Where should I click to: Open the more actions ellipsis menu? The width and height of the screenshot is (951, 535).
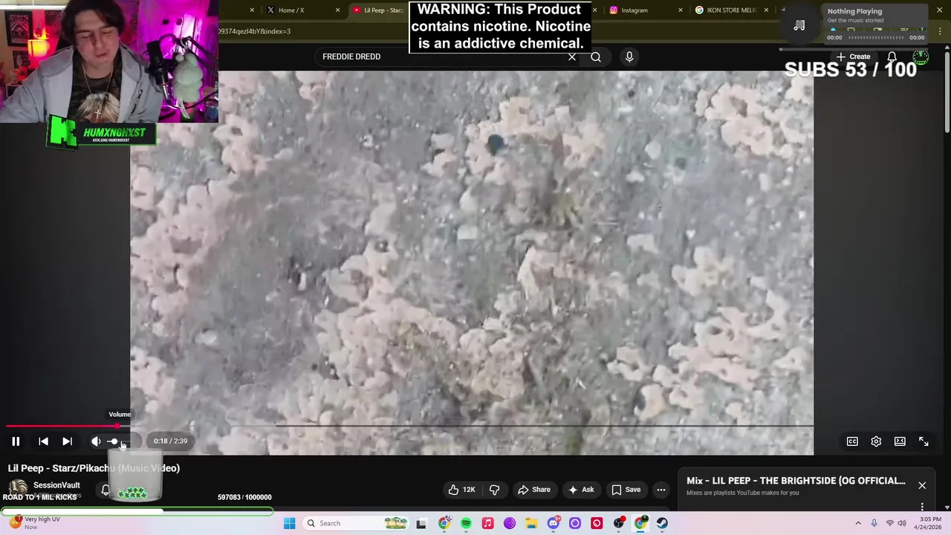pos(661,490)
